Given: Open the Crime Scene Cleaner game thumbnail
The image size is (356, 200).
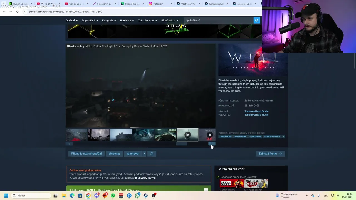Looking at the screenshot, I should pyautogui.click(x=256, y=184).
